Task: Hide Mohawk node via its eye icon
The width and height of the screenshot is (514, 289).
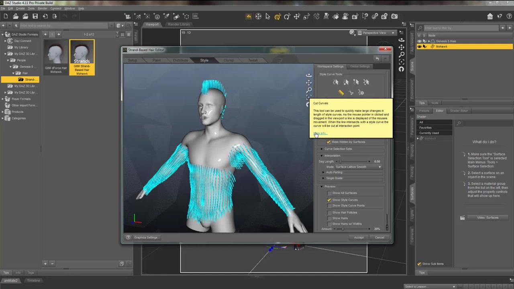Action: tap(419, 47)
